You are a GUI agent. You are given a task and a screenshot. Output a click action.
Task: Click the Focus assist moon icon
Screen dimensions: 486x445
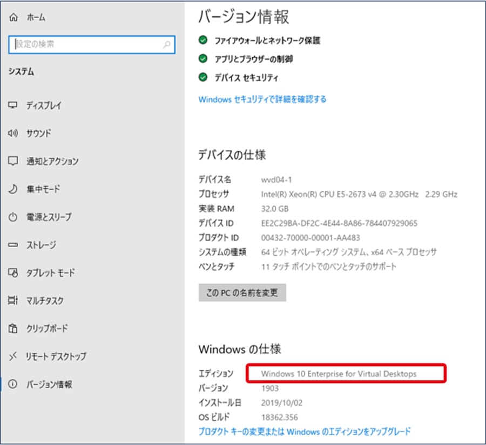13,189
